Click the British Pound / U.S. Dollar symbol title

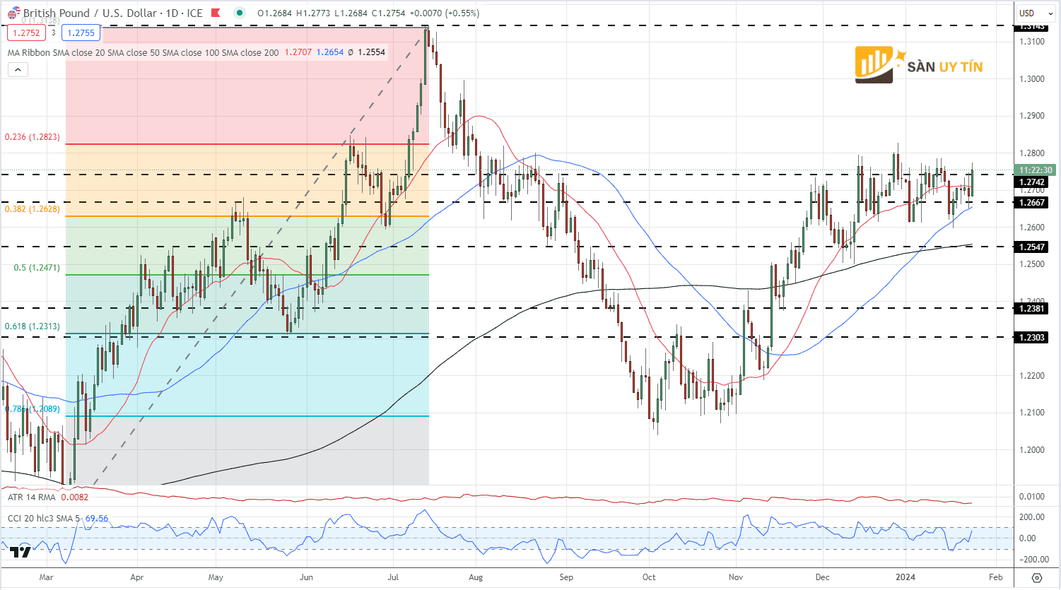[89, 13]
